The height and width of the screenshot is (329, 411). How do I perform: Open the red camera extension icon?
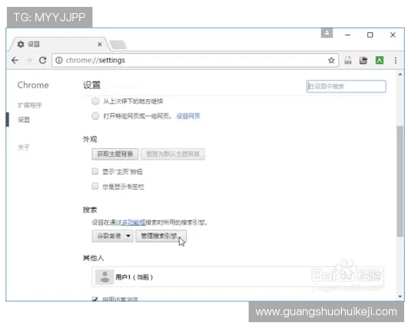[x=363, y=60]
